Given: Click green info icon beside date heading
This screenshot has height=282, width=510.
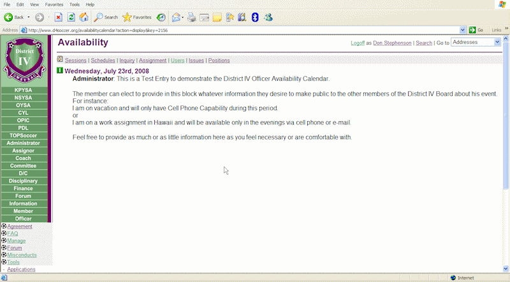Looking at the screenshot, I should (x=60, y=71).
